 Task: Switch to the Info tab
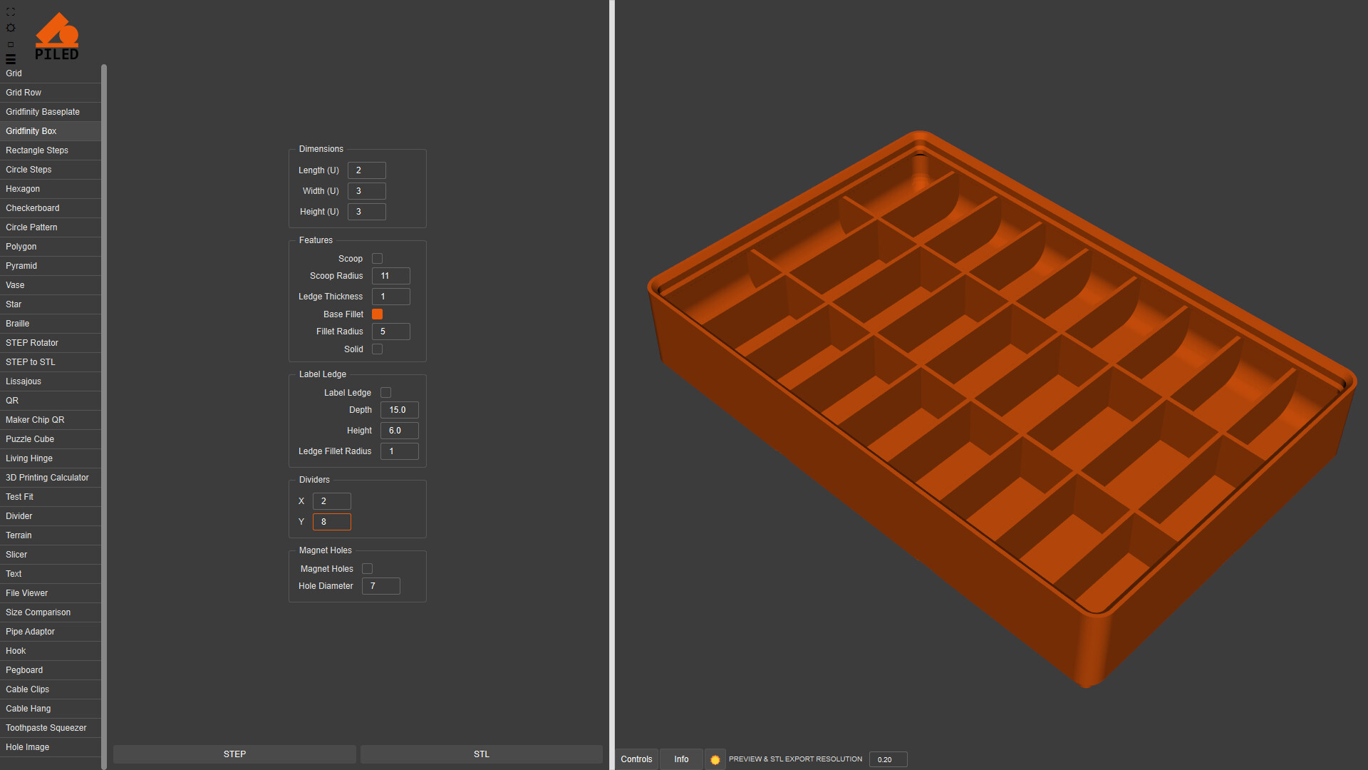[x=681, y=759]
